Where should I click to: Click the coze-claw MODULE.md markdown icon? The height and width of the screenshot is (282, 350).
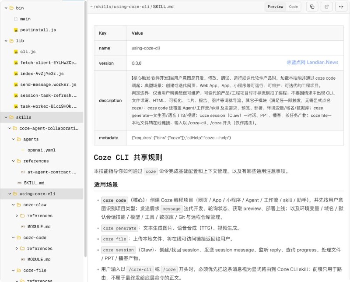point(23,227)
